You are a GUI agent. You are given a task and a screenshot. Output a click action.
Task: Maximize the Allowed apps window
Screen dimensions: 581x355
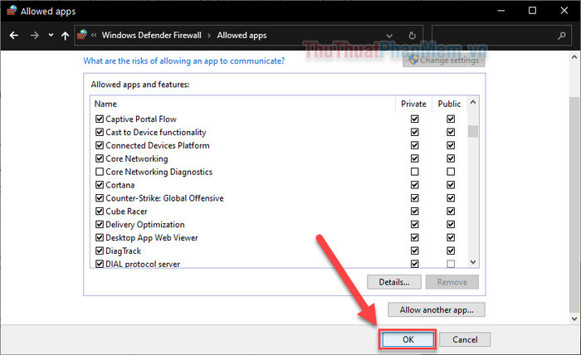(532, 11)
